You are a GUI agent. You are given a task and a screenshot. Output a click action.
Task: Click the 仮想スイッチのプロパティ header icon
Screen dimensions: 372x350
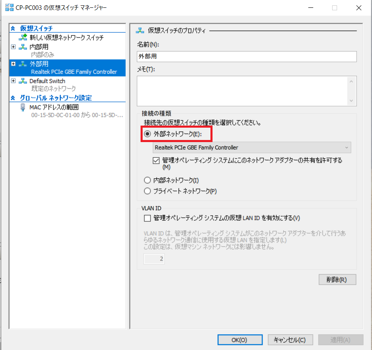tap(140, 30)
